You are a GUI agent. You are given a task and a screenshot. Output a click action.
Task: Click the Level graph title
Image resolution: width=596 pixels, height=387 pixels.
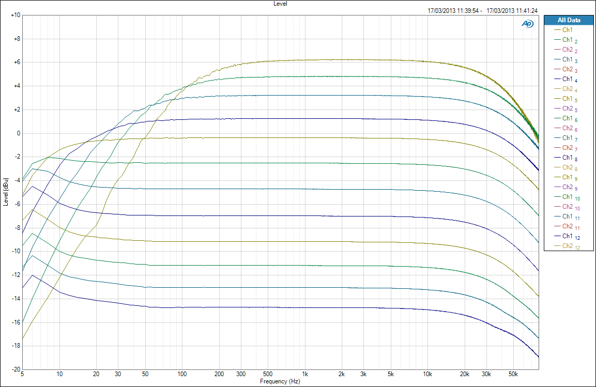280,4
